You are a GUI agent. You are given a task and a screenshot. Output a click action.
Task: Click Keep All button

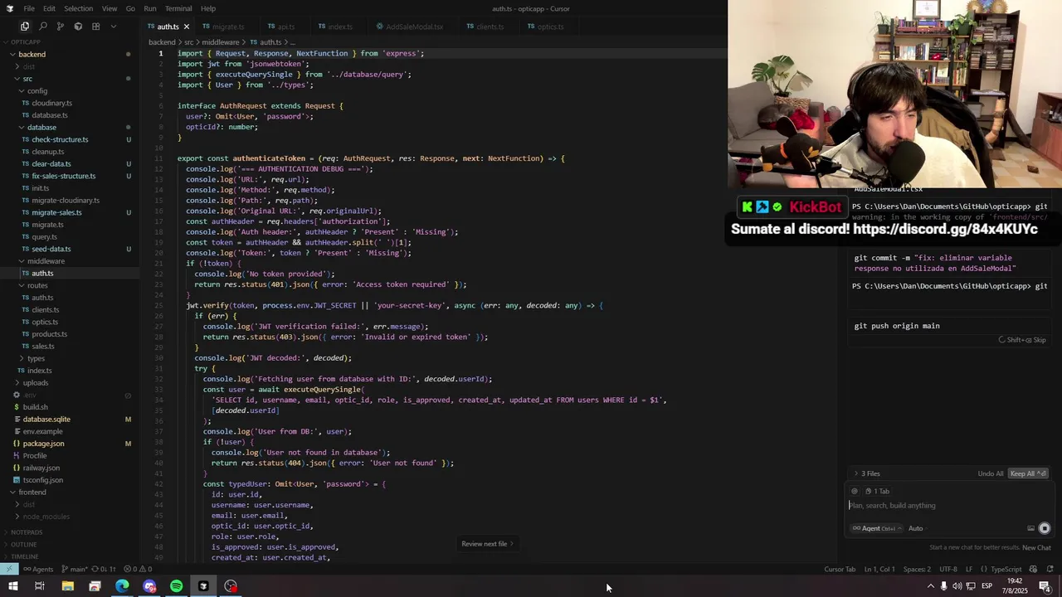coord(1028,473)
